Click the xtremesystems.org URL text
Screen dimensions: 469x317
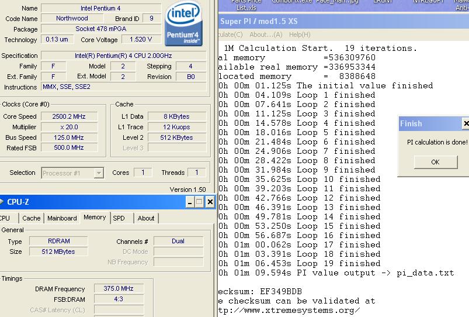coord(289,311)
